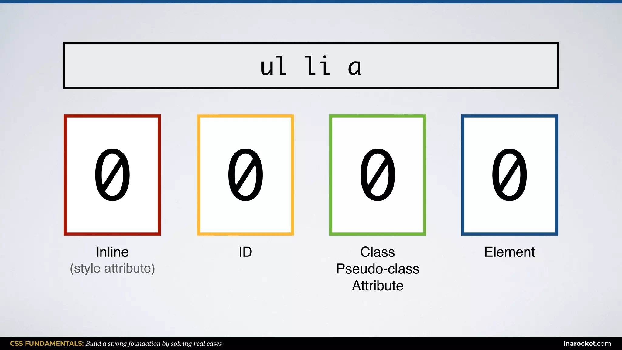Click the 'Pseudo-class' label text

click(377, 269)
